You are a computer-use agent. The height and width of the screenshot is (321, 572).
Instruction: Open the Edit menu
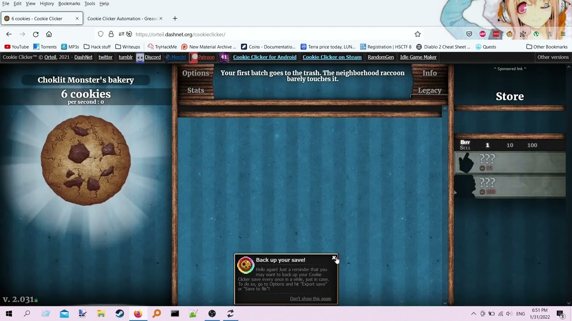(17, 4)
